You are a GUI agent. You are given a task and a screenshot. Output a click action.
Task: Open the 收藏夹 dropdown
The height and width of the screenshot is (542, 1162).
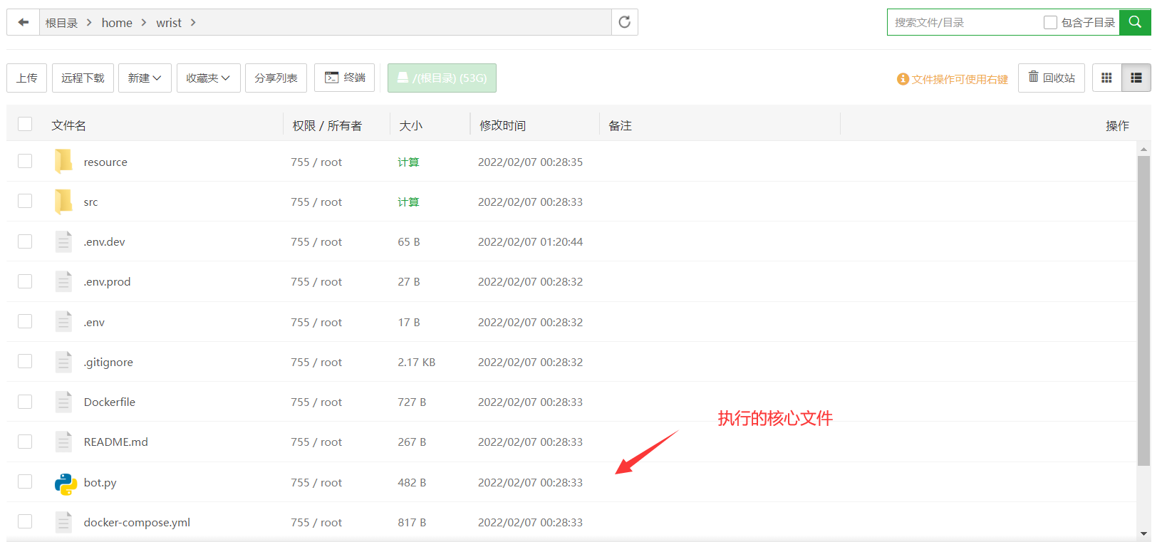[208, 78]
